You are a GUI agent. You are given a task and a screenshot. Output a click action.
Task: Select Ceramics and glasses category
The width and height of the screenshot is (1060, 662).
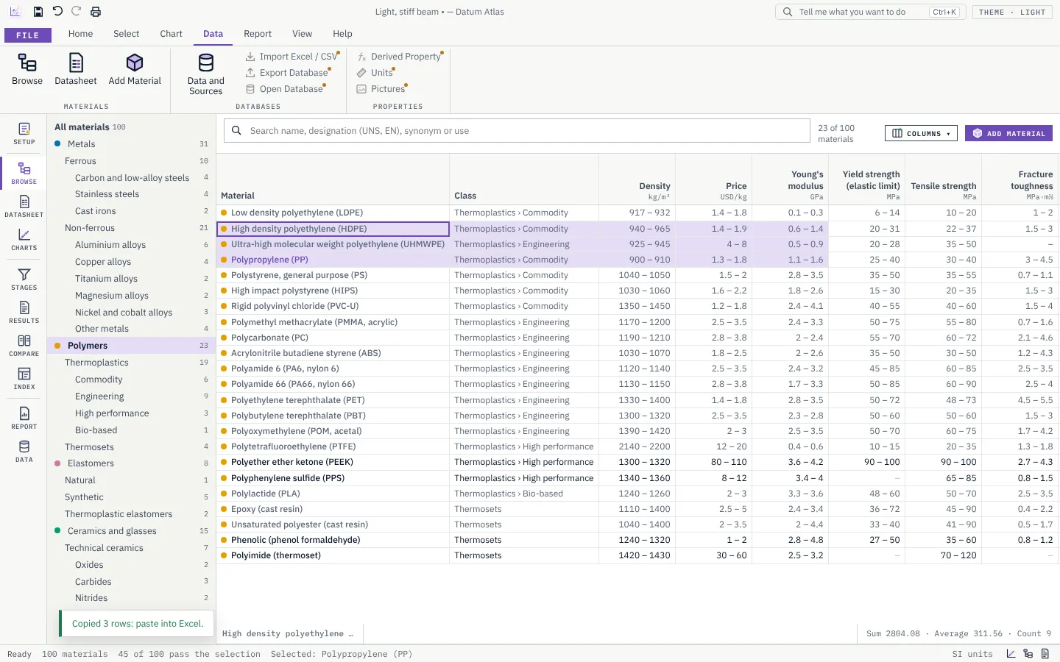[132, 531]
